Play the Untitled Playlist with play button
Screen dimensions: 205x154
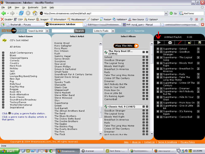(159, 43)
